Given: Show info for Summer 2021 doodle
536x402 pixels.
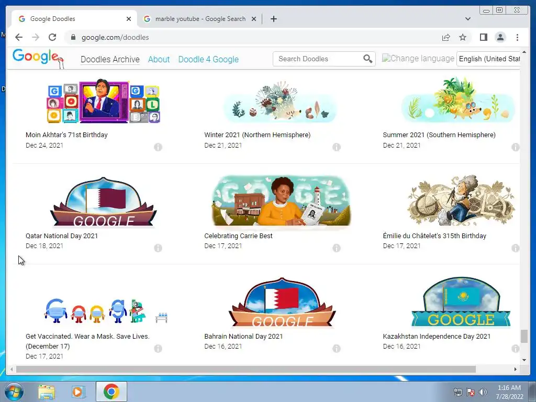Looking at the screenshot, I should (x=515, y=147).
